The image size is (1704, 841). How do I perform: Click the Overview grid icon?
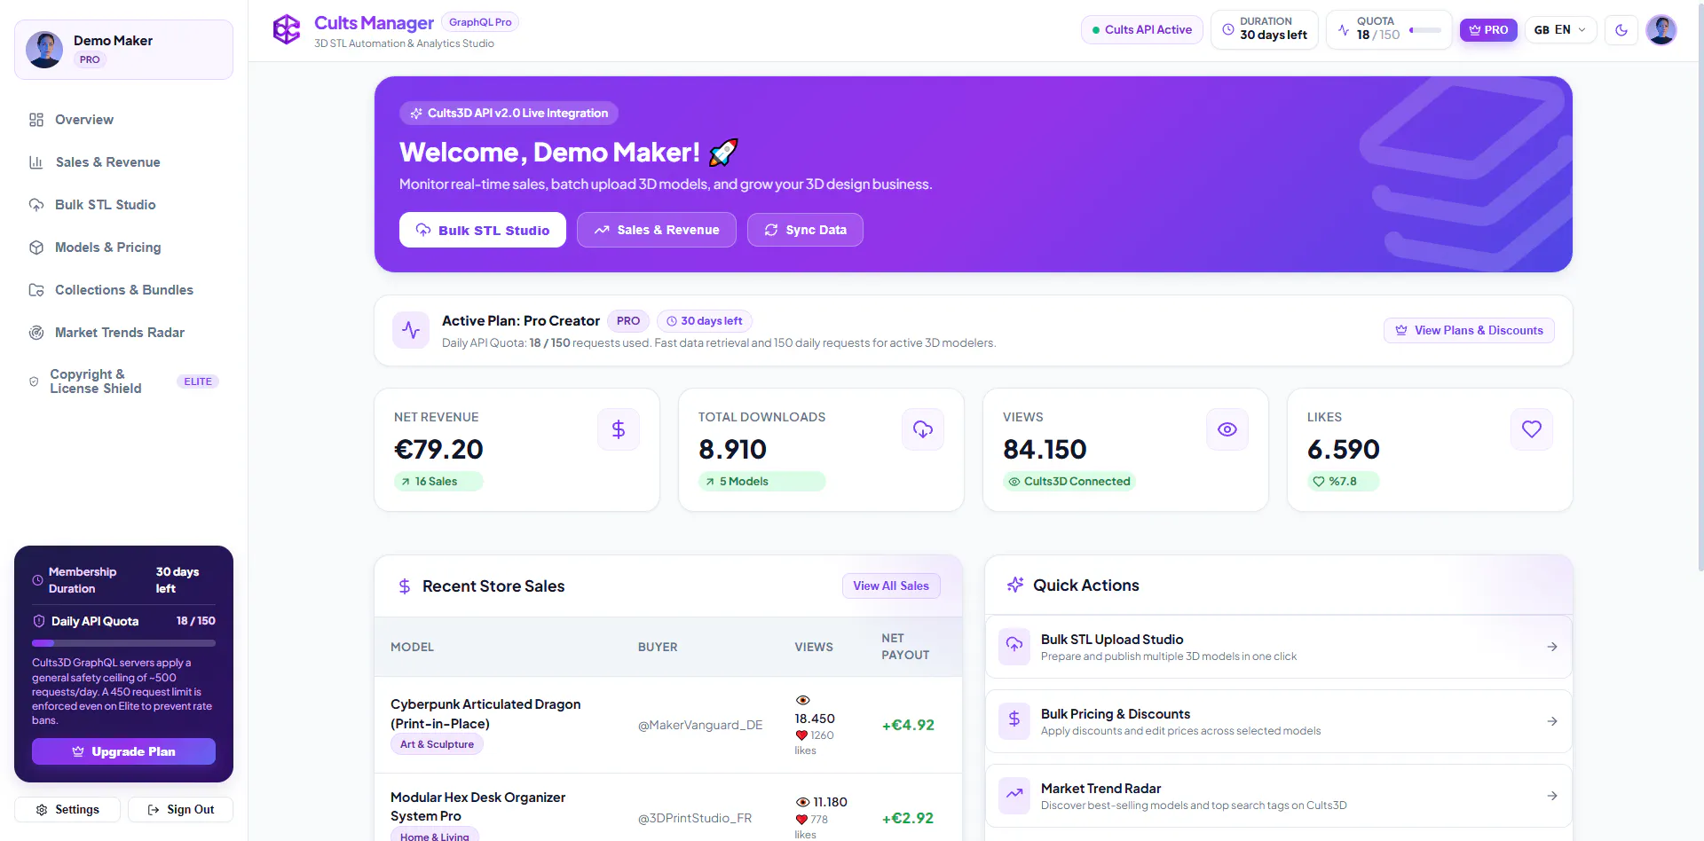[36, 120]
